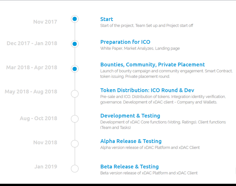Click the Alpha version release description text
236x186 pixels.
click(150, 148)
